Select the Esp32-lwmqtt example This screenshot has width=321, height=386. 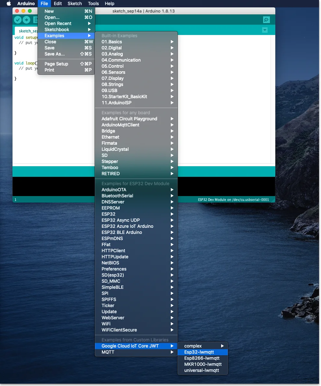point(203,352)
